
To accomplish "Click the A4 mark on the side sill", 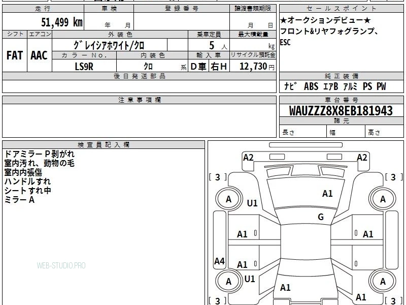I will (219, 261).
